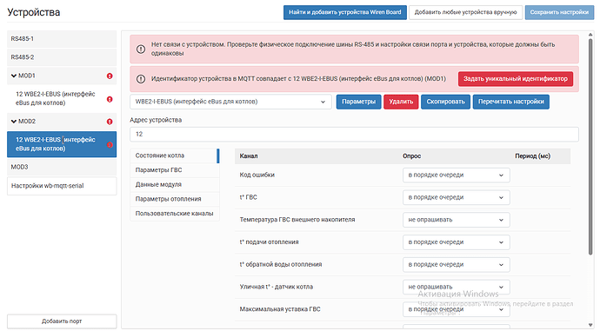
Task: Open the device type WBE2-I-EBUS dropdown
Action: 230,102
